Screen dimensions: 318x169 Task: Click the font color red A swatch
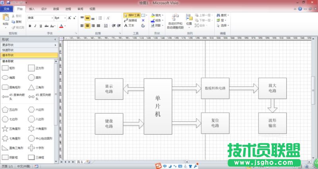(x=61, y=26)
